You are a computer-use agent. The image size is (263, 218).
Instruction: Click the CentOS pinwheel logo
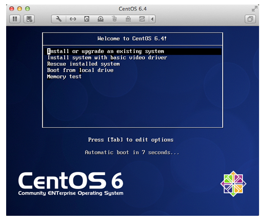[x=233, y=184]
